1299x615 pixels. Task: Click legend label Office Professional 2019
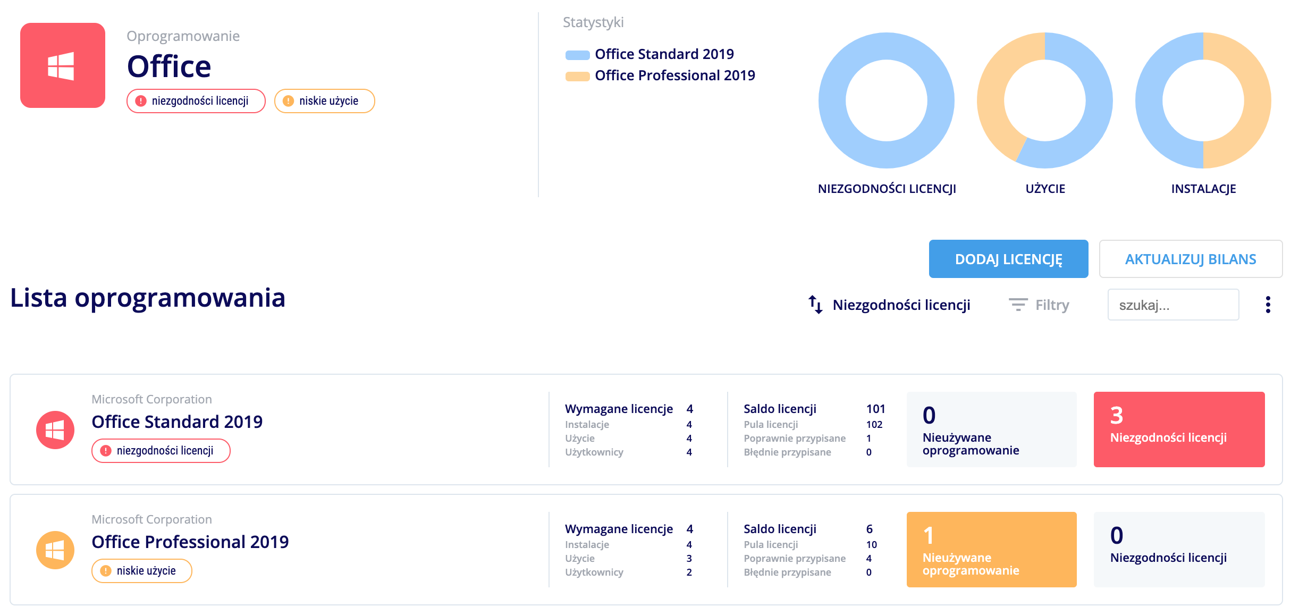675,75
